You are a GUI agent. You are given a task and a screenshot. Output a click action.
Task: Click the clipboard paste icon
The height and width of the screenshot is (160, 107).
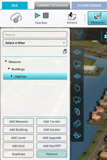[x=65, y=51]
